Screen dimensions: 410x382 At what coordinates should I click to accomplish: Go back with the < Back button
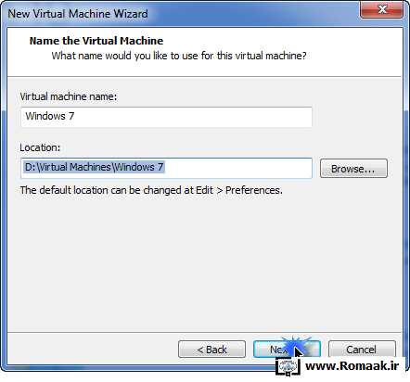211,350
